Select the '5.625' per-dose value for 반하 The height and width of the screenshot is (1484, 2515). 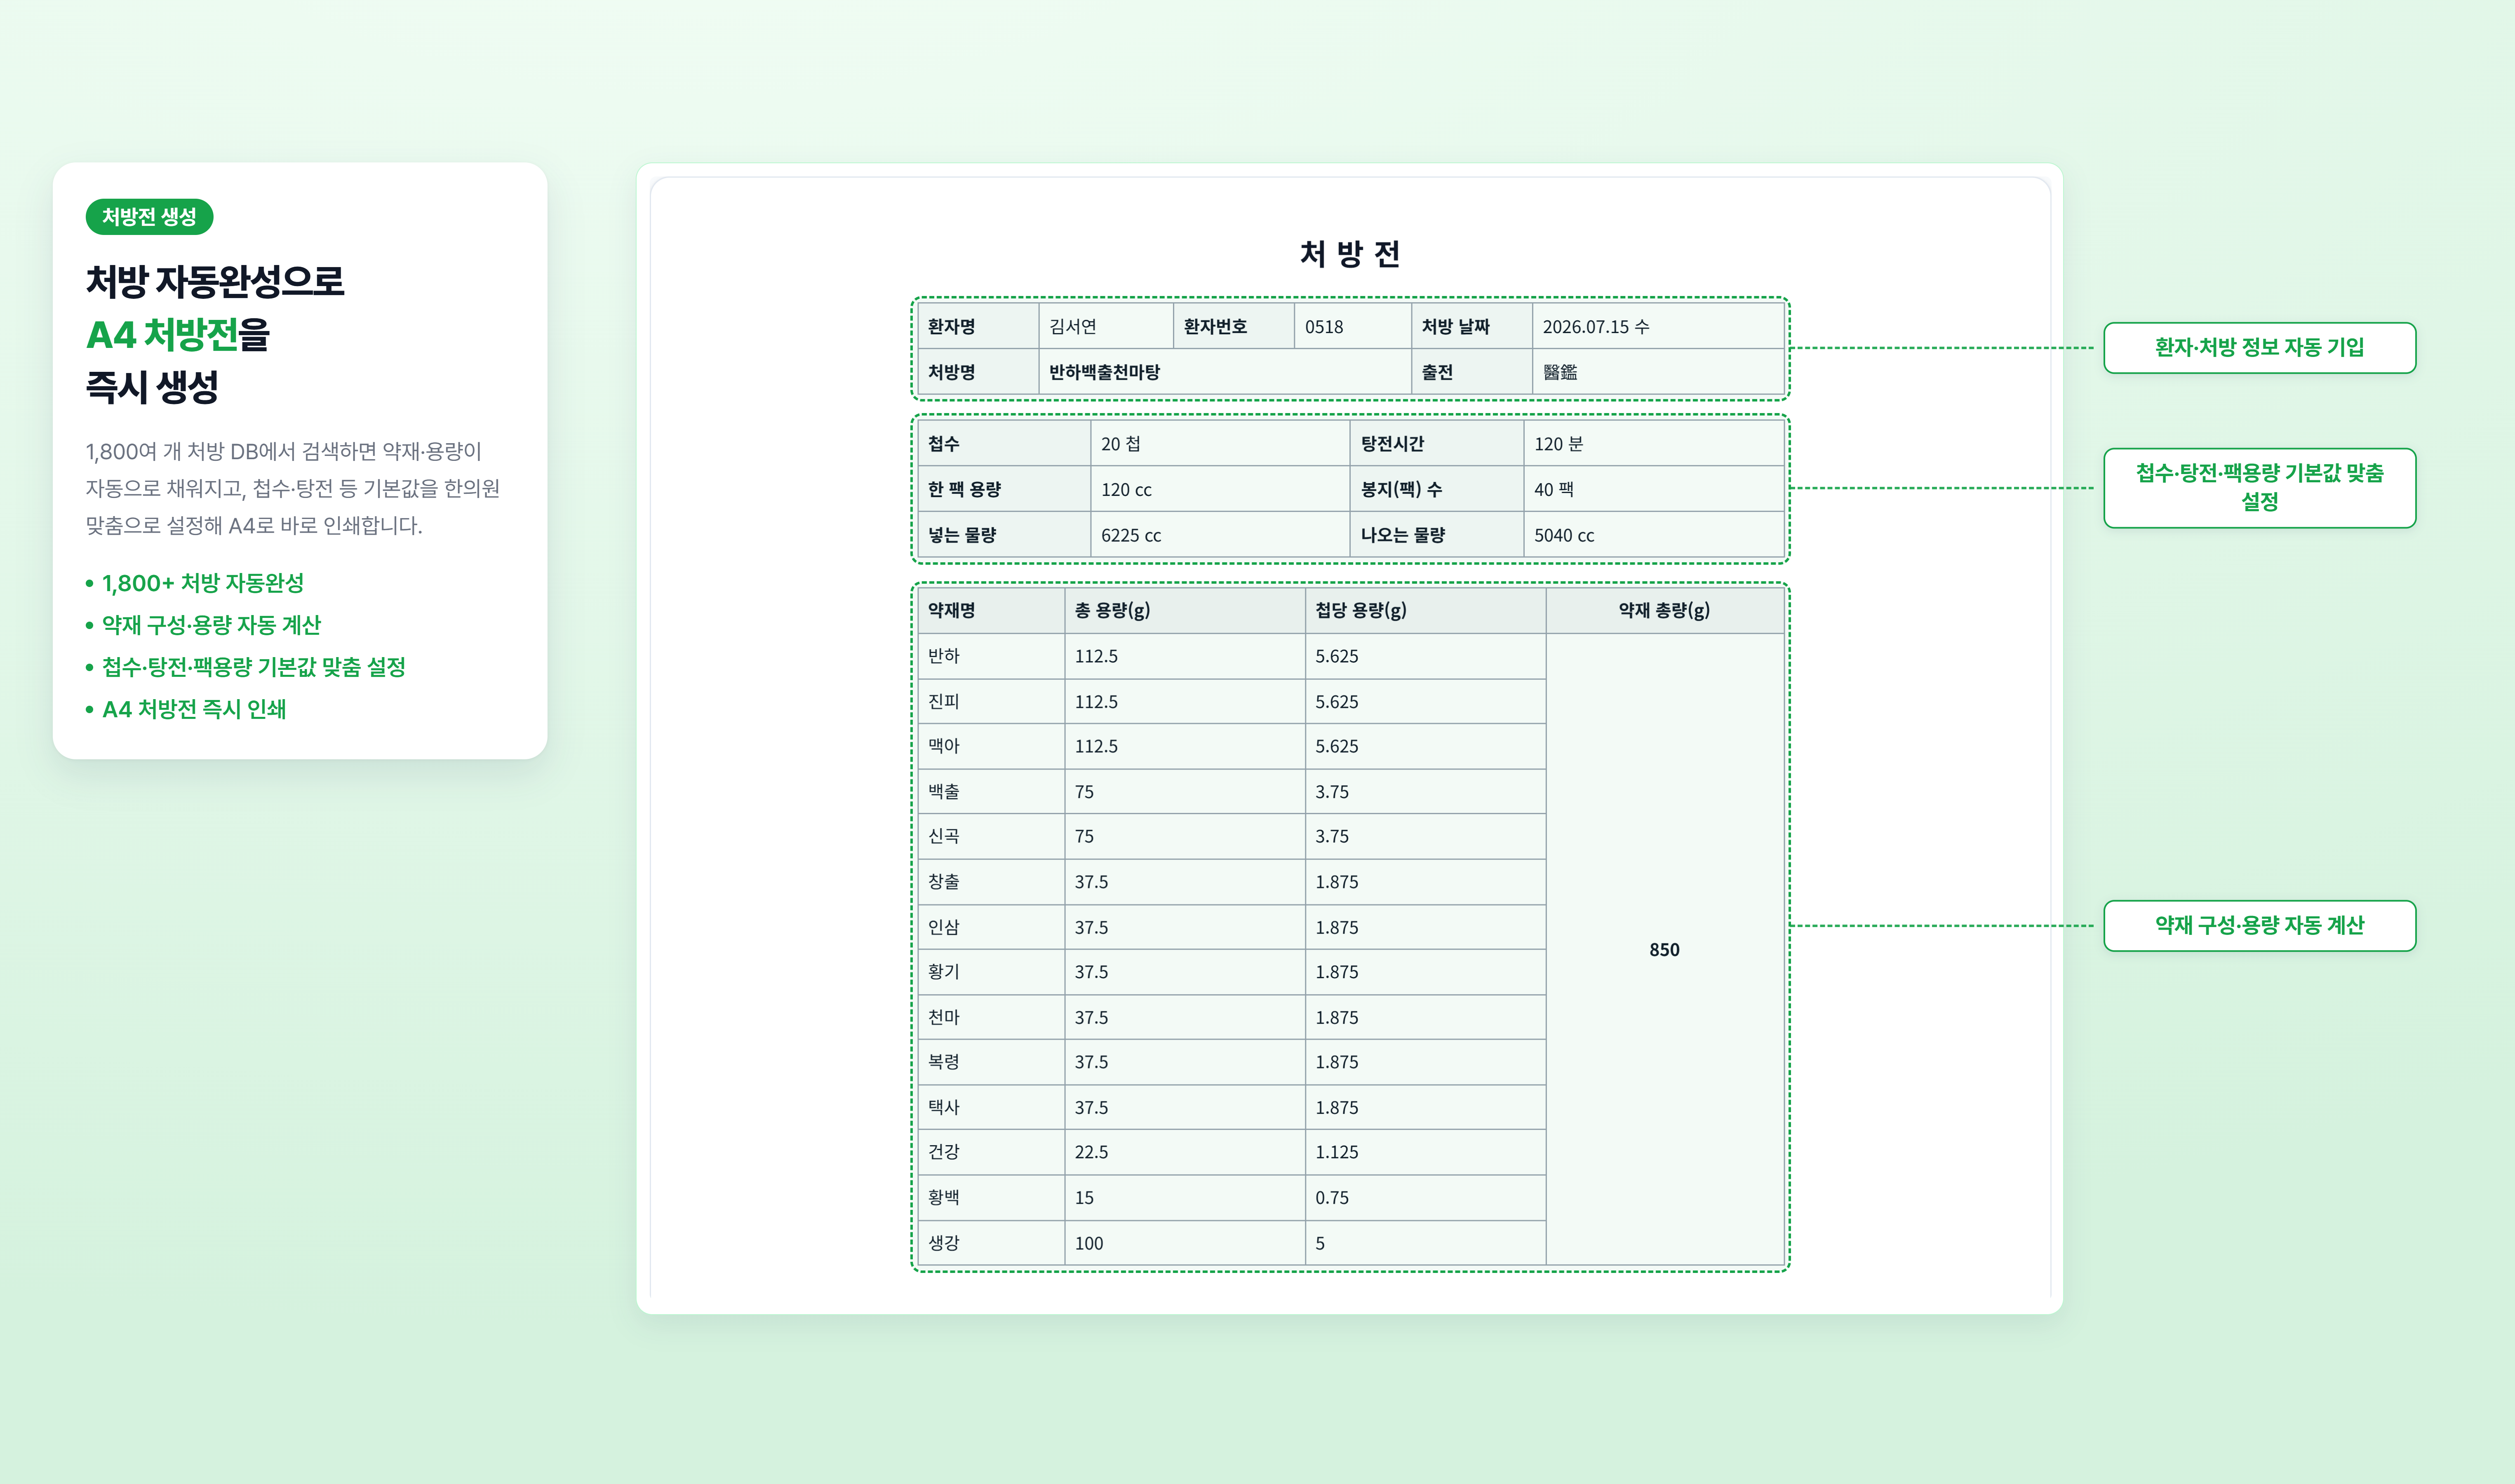[1337, 656]
